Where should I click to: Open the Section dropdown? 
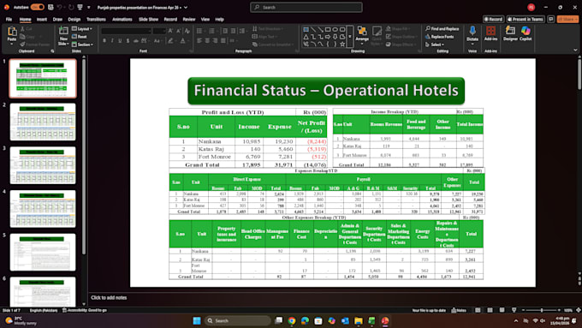[x=82, y=45]
